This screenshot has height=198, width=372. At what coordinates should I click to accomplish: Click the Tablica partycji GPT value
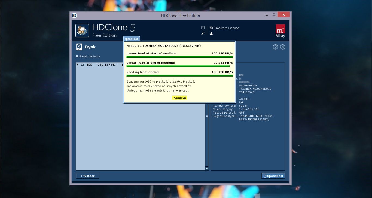click(242, 112)
